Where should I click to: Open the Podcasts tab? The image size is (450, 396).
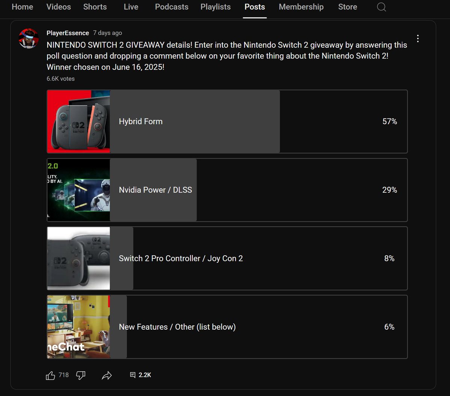172,7
